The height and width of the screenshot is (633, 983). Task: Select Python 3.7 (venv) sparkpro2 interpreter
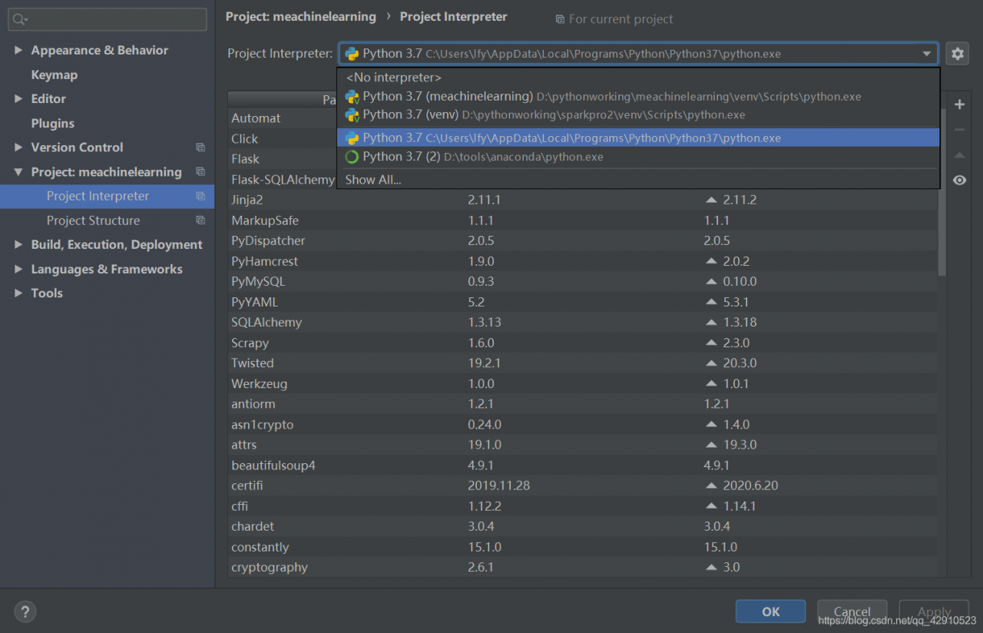pos(638,115)
